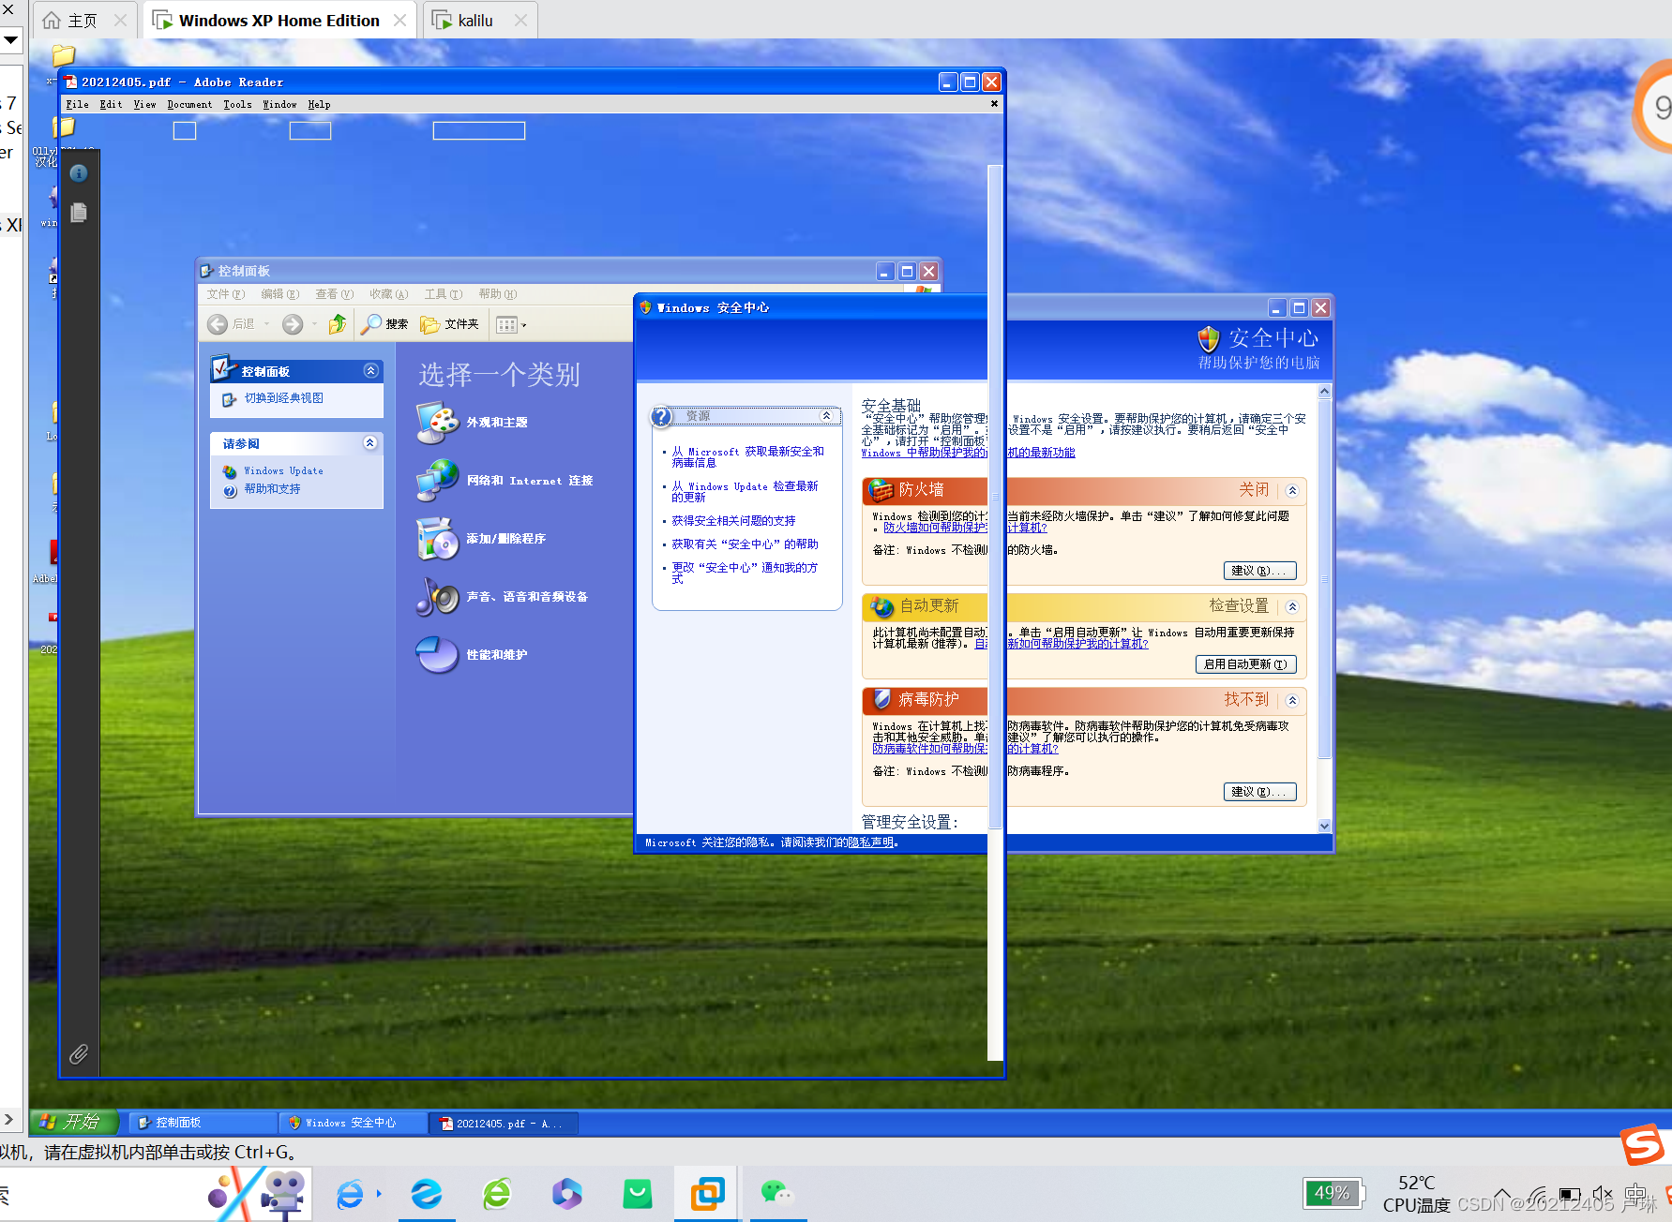Open the Adobe Reader Help menu
The image size is (1672, 1222).
319,105
